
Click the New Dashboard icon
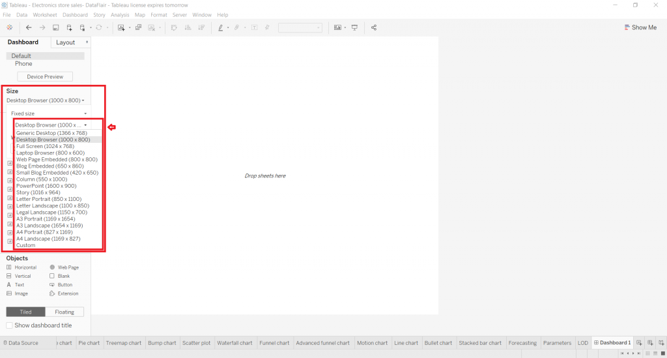650,343
